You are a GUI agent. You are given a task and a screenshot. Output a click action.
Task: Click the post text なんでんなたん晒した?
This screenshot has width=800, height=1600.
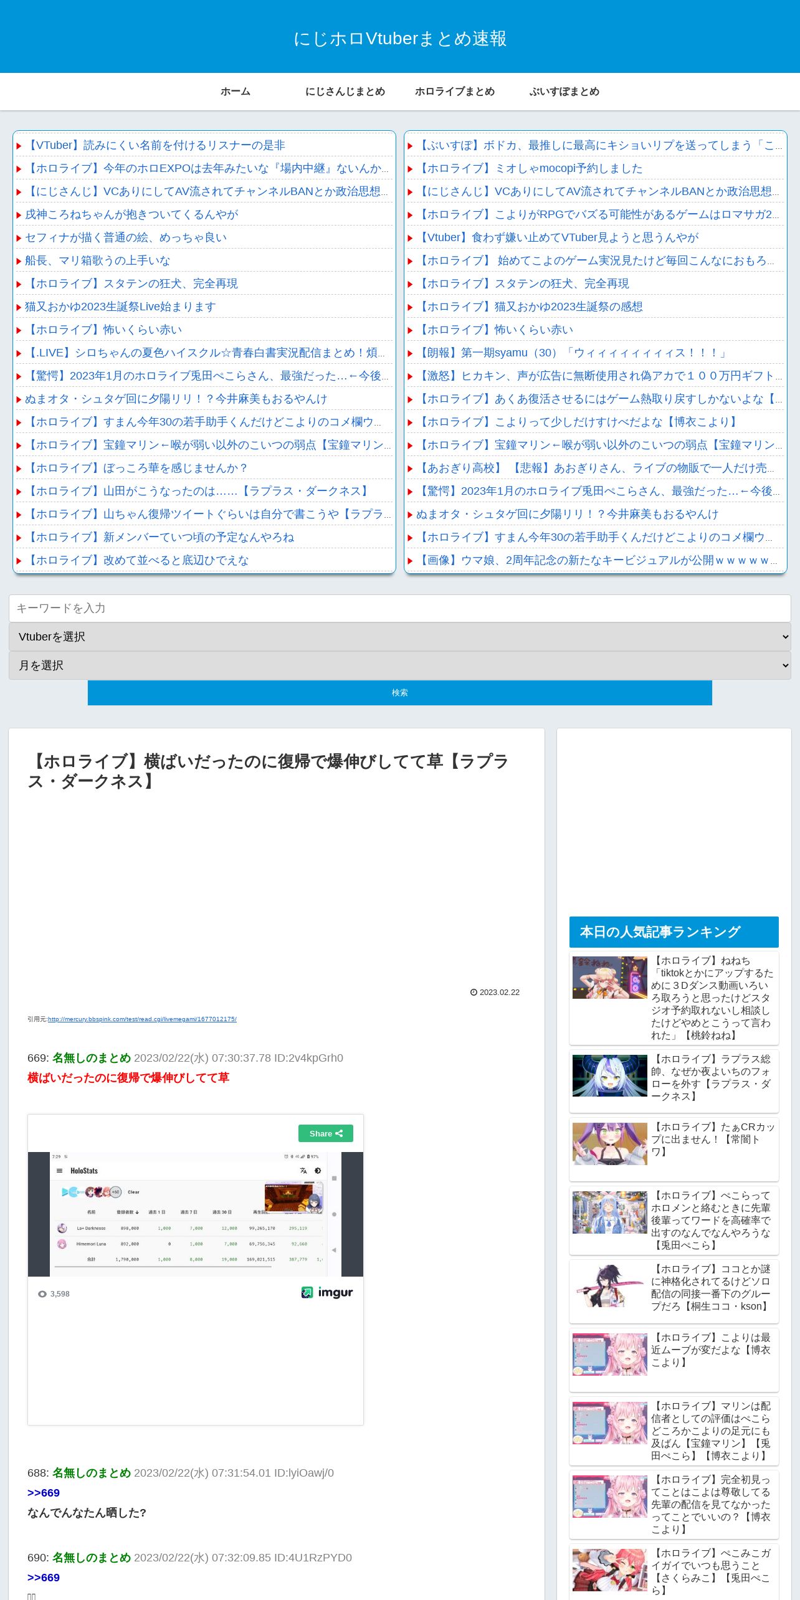point(87,1513)
